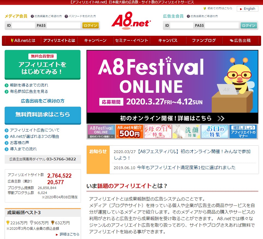The width and height of the screenshot is (263, 239).
Task: Focus the media member ID field
Action: [x=23, y=25]
